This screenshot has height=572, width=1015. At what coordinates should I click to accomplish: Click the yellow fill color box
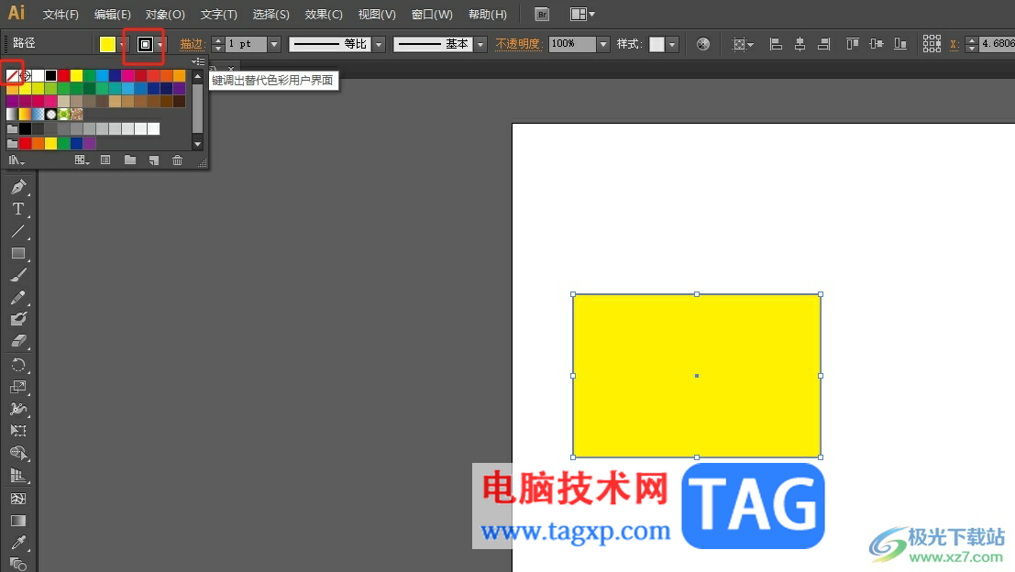[x=107, y=44]
